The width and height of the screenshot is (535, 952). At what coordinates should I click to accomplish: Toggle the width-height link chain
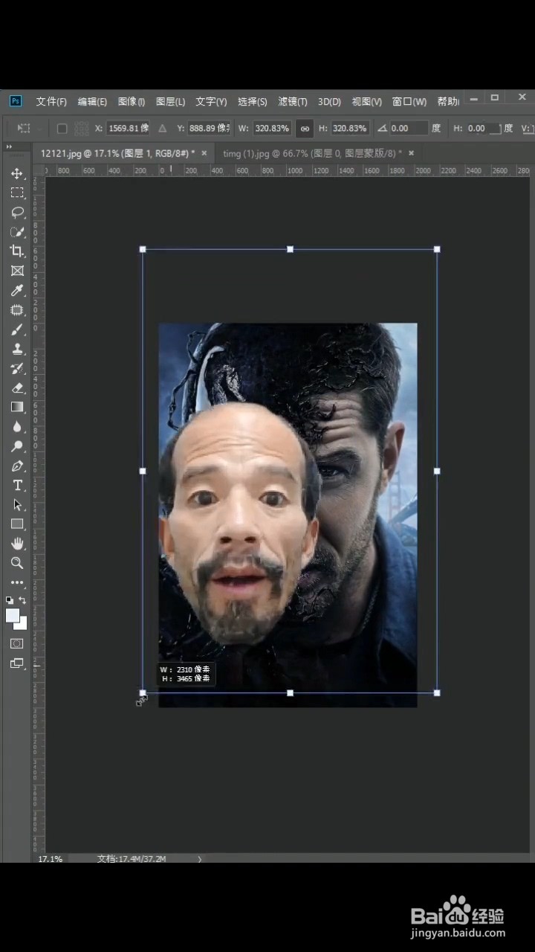pos(305,129)
